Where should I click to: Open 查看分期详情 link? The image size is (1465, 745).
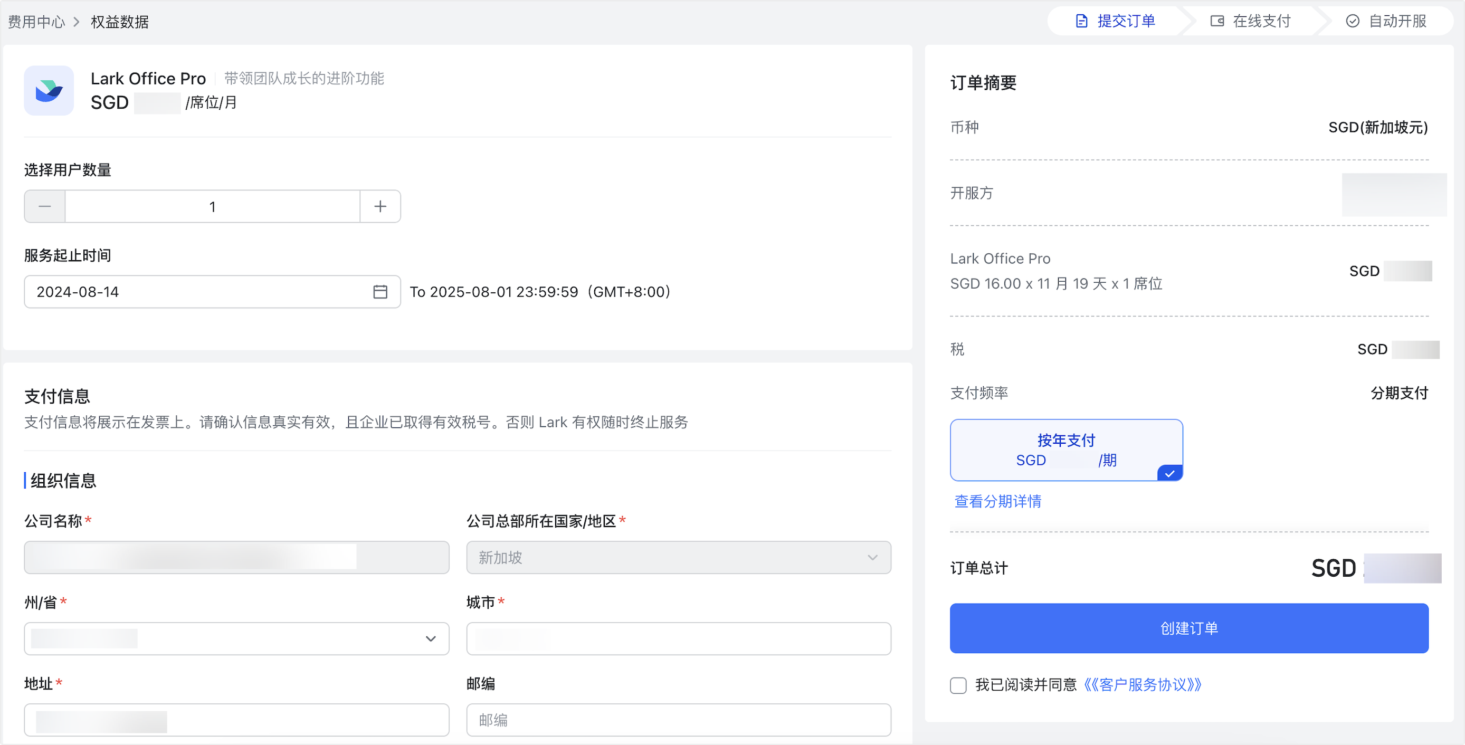998,501
